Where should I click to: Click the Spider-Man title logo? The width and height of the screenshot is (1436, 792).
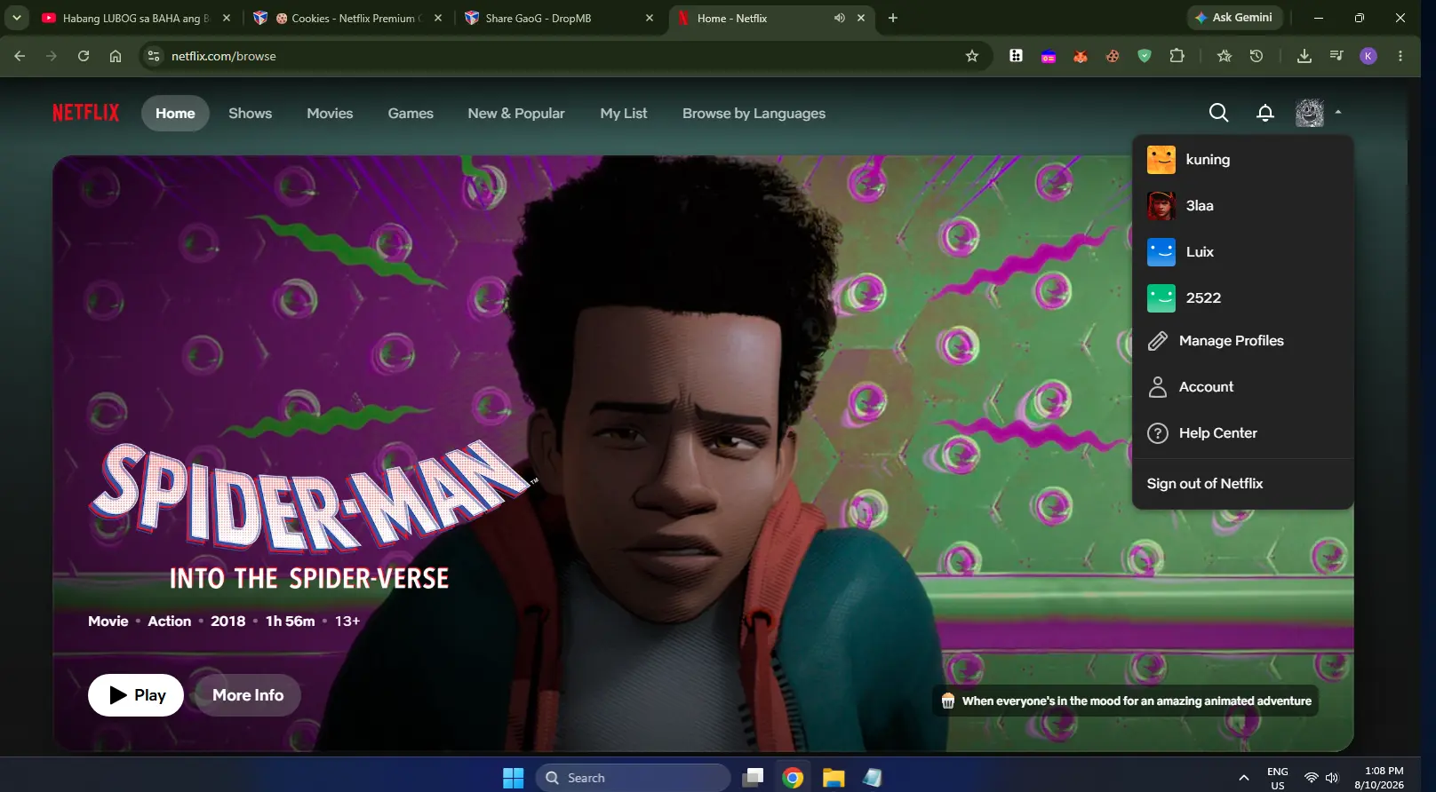click(x=311, y=517)
